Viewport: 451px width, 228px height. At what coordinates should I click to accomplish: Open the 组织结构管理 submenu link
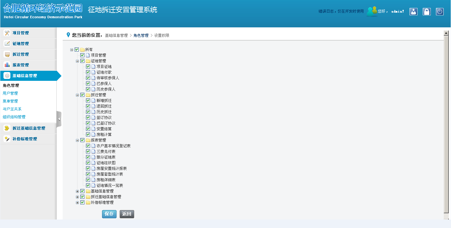(14, 117)
